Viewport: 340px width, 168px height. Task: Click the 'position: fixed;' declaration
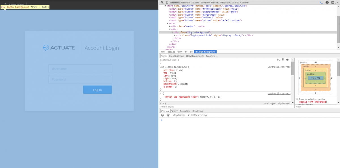(173, 70)
